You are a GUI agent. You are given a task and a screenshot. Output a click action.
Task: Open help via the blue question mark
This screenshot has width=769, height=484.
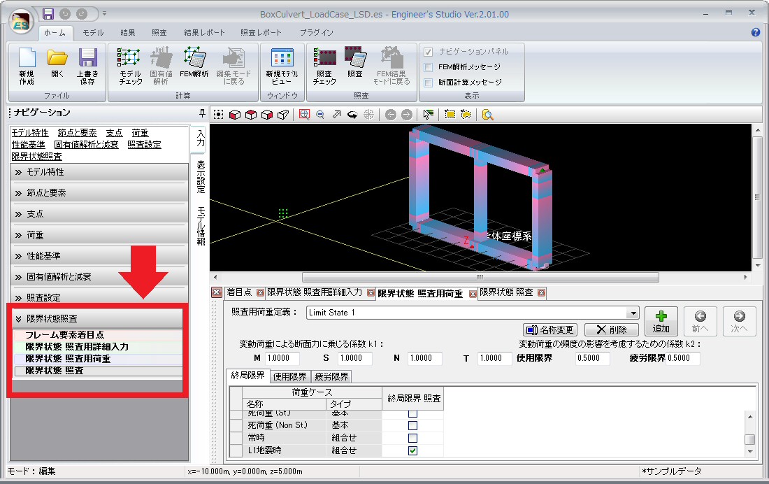tap(755, 32)
